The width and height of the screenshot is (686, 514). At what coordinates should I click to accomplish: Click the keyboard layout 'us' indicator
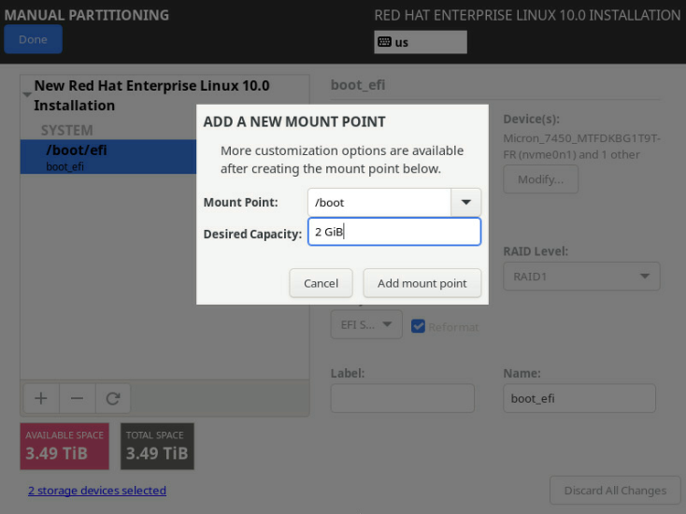[420, 42]
